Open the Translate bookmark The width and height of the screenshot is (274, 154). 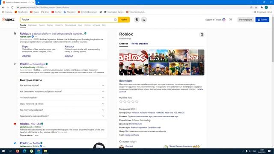coord(70,12)
